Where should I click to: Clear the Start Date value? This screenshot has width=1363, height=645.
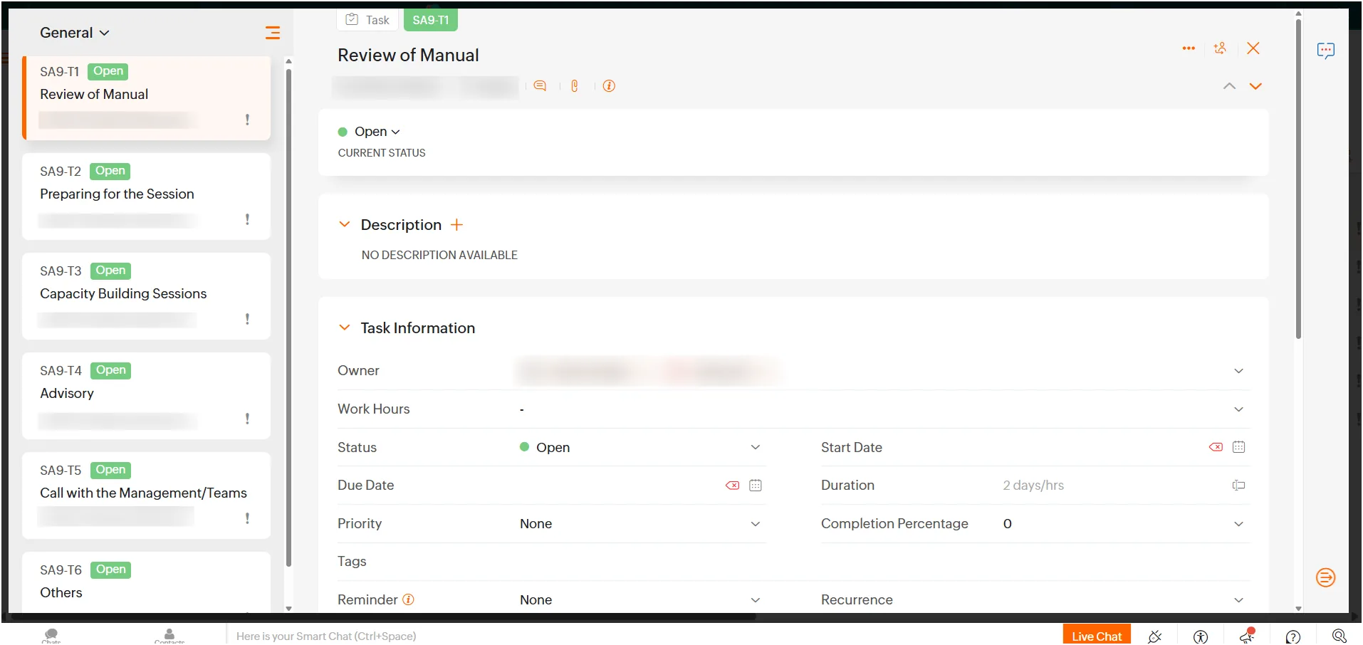pyautogui.click(x=1216, y=447)
